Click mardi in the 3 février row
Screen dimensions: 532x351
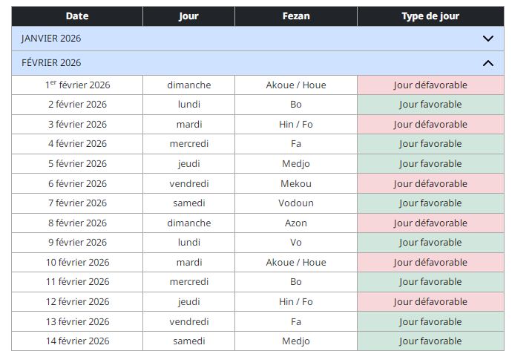(189, 124)
